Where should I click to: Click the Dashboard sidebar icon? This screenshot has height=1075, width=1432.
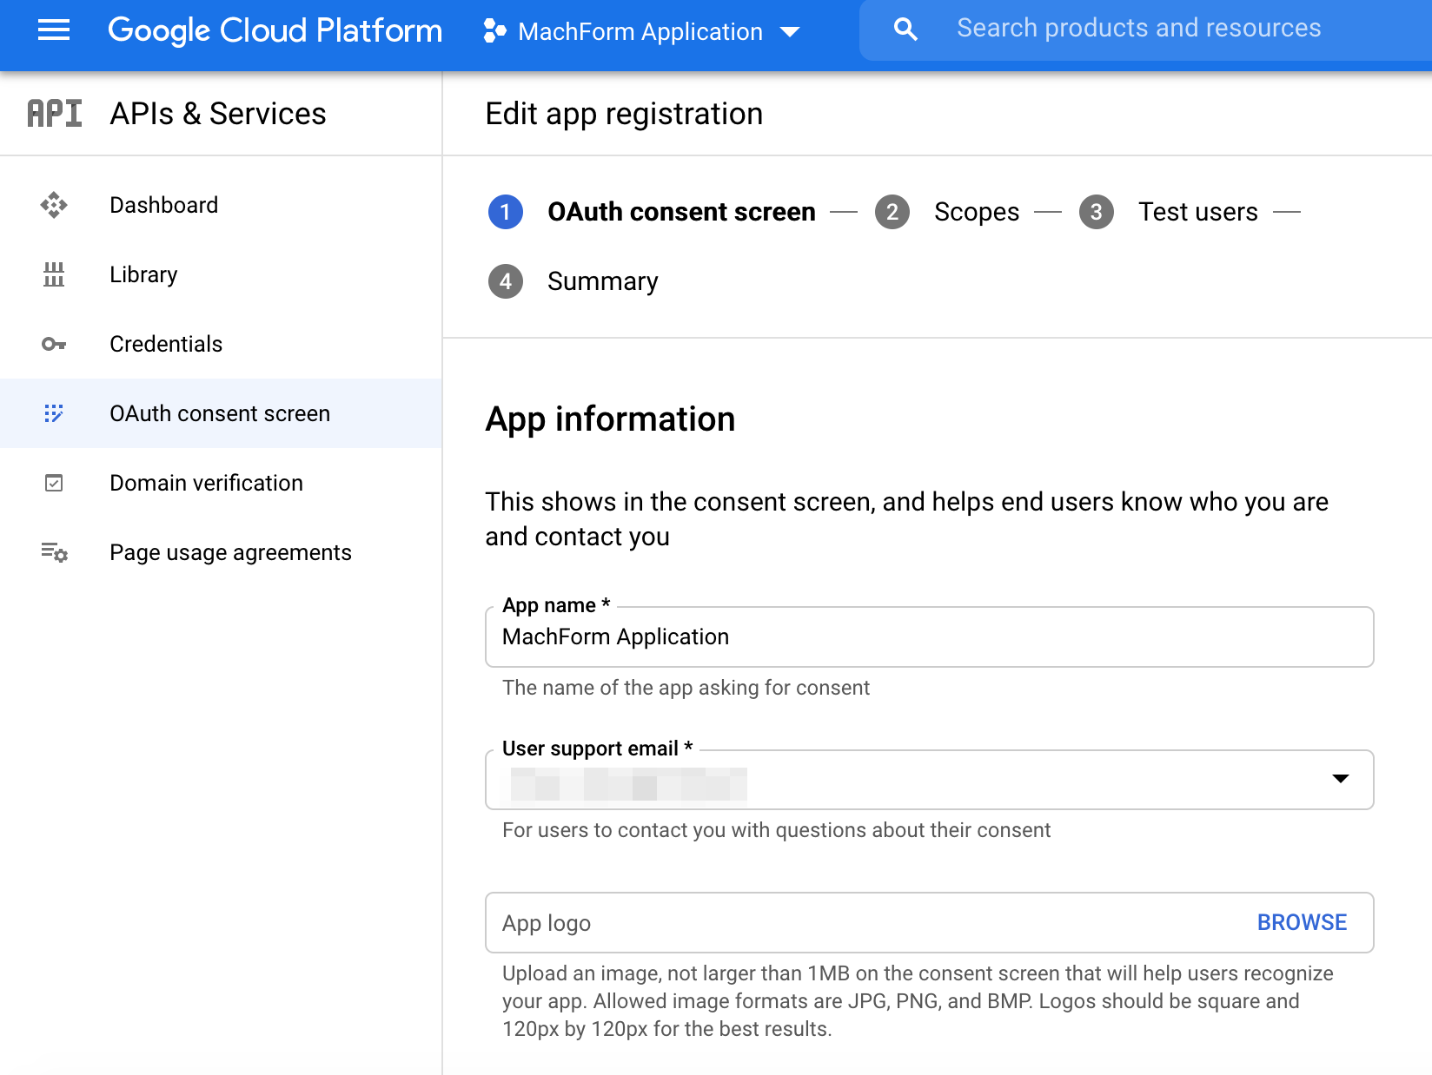(54, 205)
